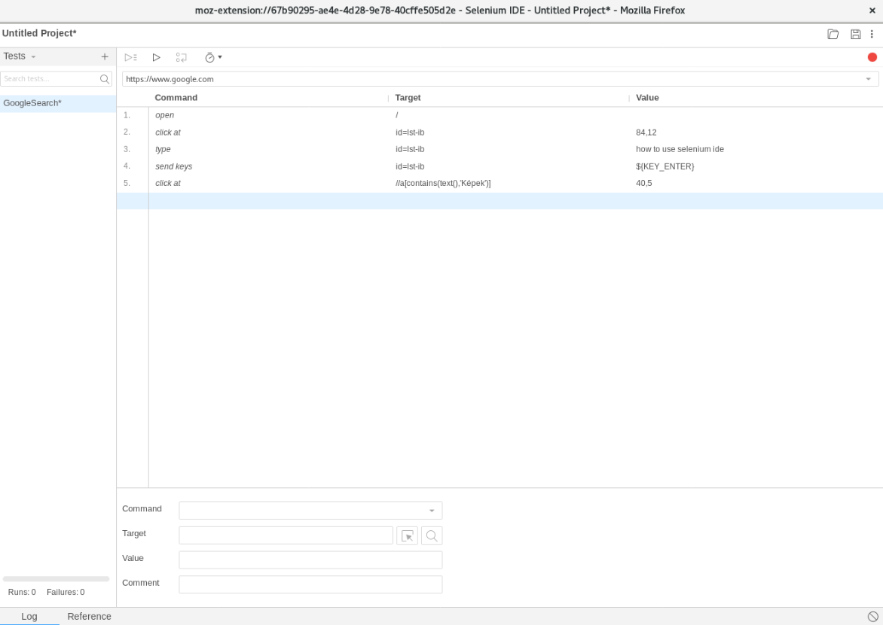
Task: Select row 5 click at command
Action: click(x=500, y=183)
